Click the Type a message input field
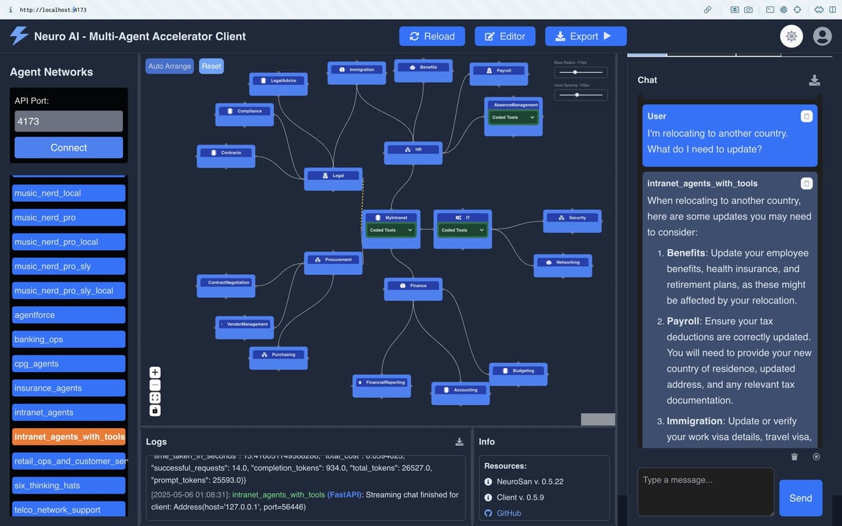842x526 pixels. point(705,492)
